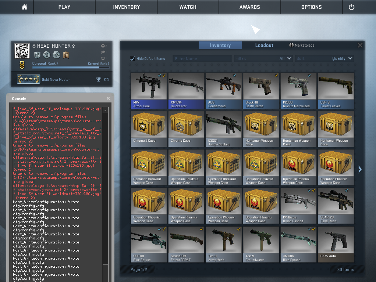
Task: Click the Corporal rank chevron icon
Action: coord(22,65)
